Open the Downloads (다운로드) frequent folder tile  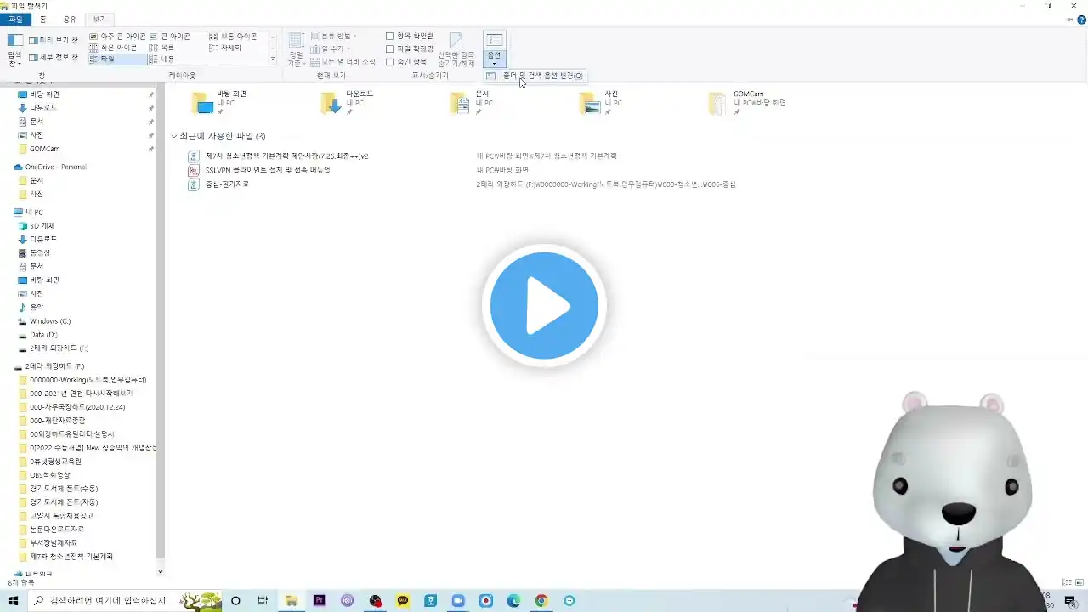coord(347,102)
